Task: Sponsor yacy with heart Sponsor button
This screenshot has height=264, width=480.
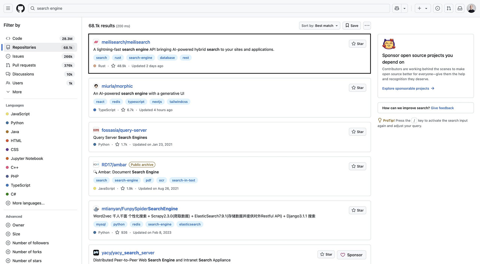Action: pyautogui.click(x=351, y=255)
